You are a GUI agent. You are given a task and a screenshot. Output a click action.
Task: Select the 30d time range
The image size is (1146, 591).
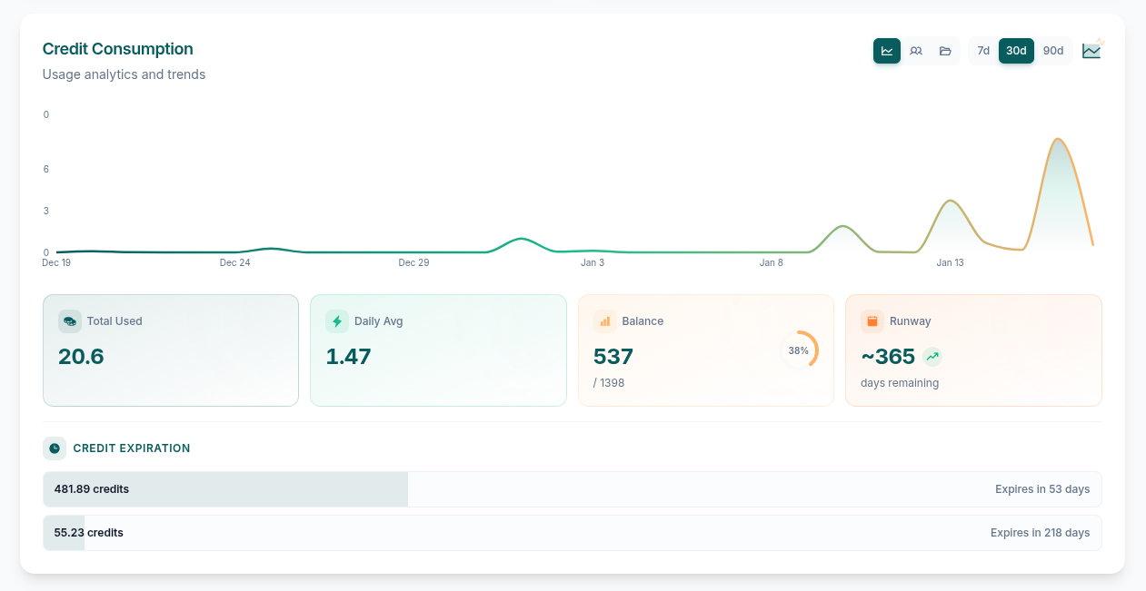(1016, 51)
